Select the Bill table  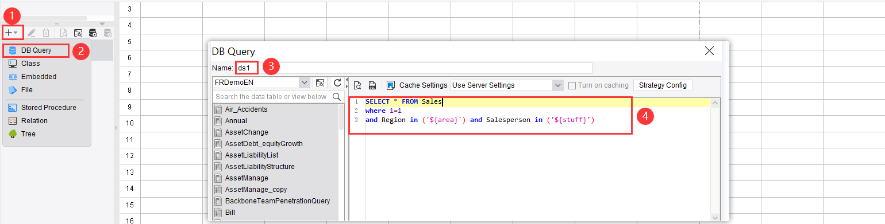point(230,213)
